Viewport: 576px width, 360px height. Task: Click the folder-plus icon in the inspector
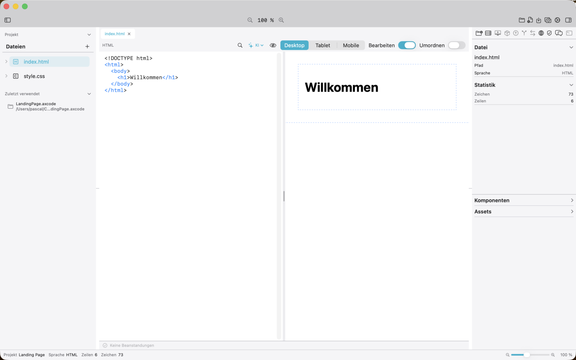(x=479, y=33)
